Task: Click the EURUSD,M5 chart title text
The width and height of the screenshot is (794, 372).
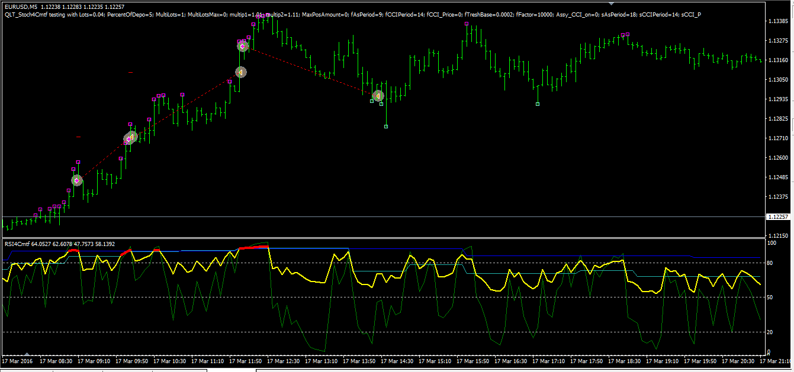Action: (x=21, y=7)
